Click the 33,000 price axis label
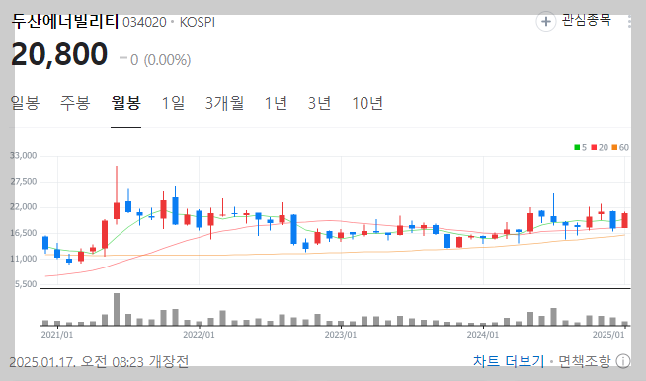This screenshot has width=646, height=381. [x=24, y=155]
